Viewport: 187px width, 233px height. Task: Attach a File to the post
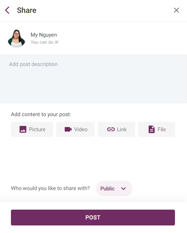pyautogui.click(x=157, y=129)
